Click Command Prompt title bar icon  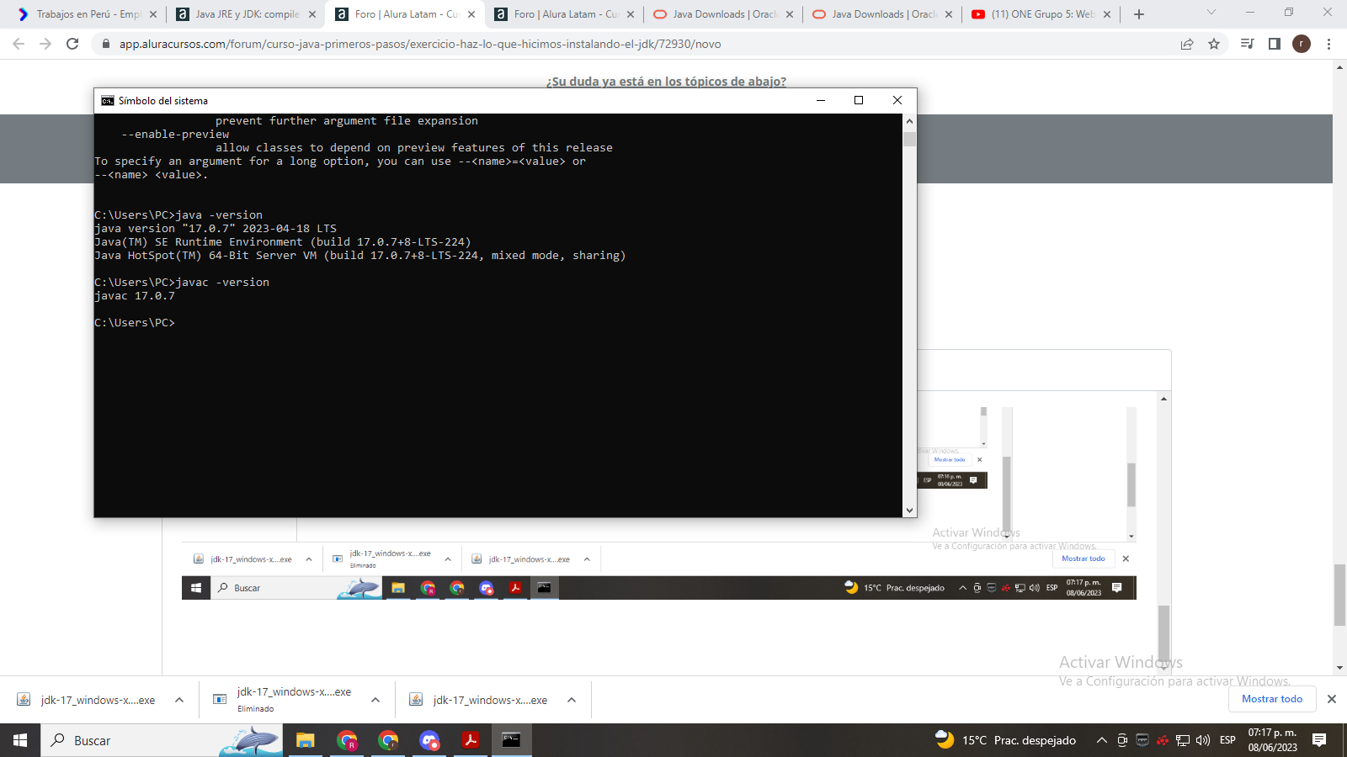coord(108,100)
